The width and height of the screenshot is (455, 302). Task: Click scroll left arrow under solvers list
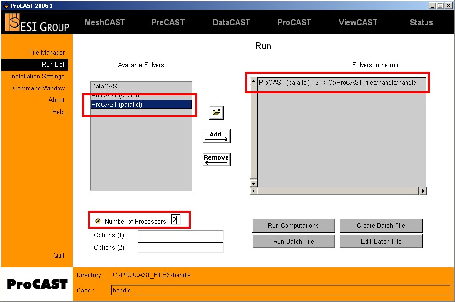click(x=254, y=191)
